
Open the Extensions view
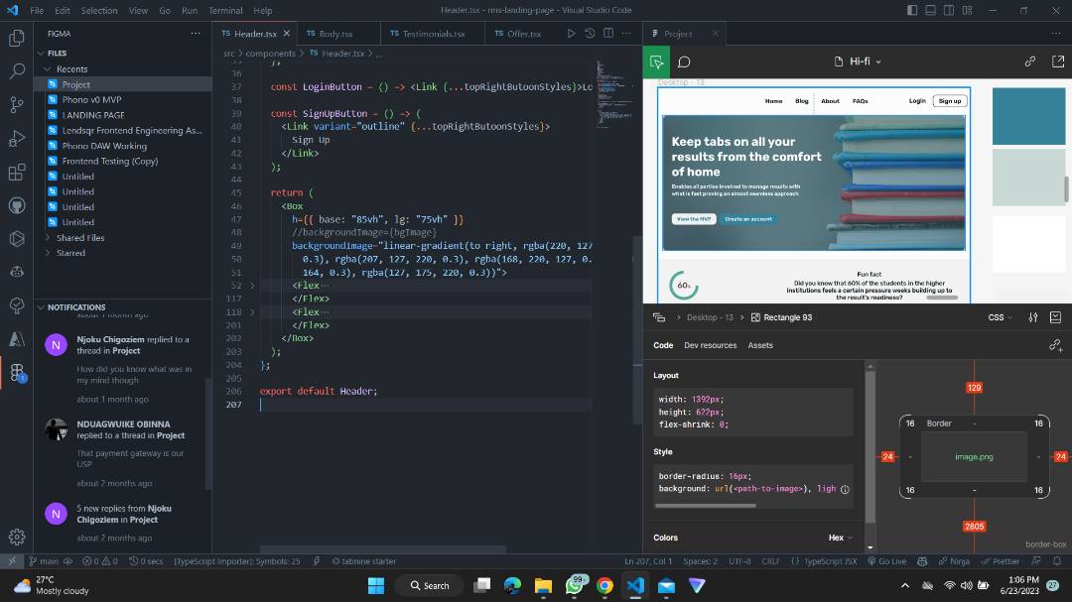[x=17, y=172]
